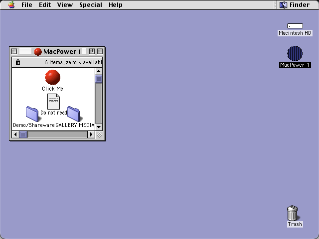Open the Help menu

coord(115,4)
